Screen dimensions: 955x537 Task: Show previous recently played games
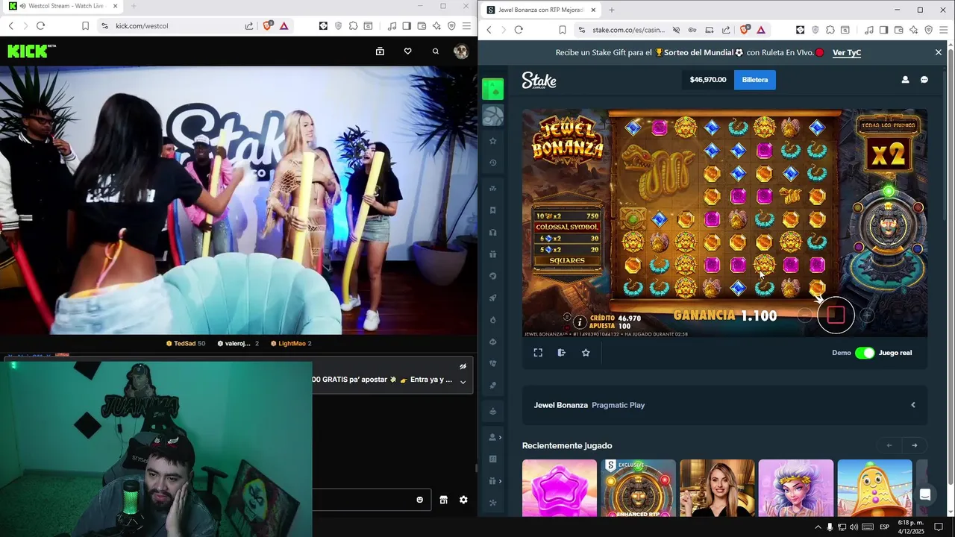tap(889, 445)
